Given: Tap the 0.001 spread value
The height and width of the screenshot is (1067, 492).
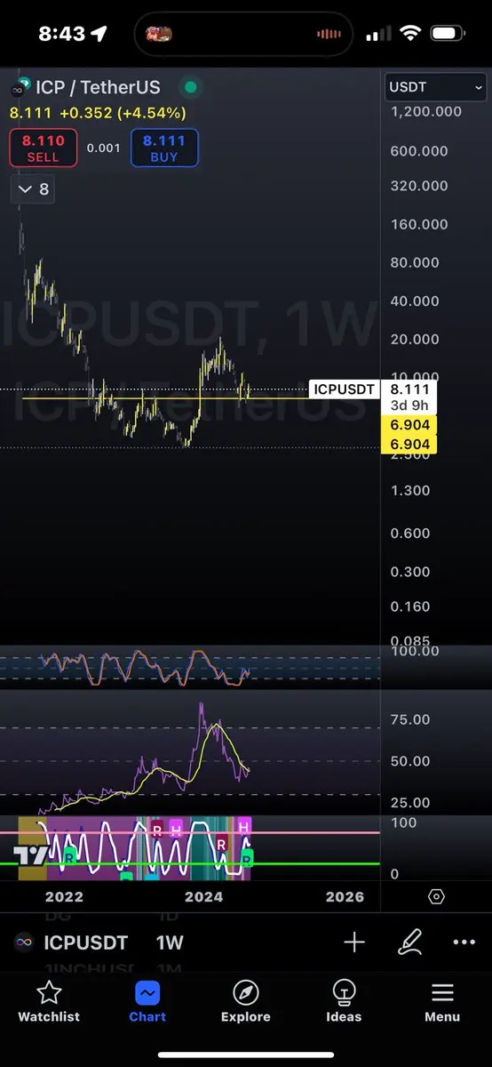Looking at the screenshot, I should (104, 148).
